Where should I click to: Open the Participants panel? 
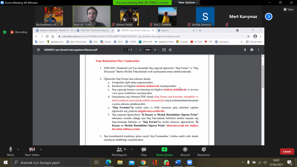click(x=119, y=151)
